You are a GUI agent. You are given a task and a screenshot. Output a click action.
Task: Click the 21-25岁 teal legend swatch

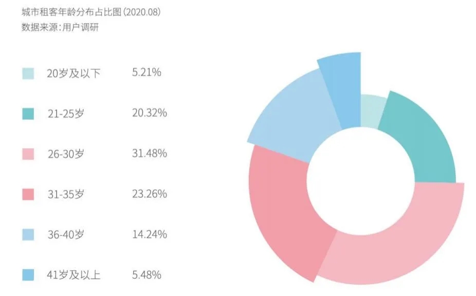(28, 114)
